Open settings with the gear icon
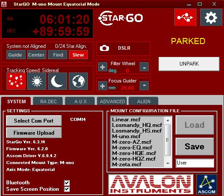This screenshot has height=196, width=224. [x=211, y=17]
